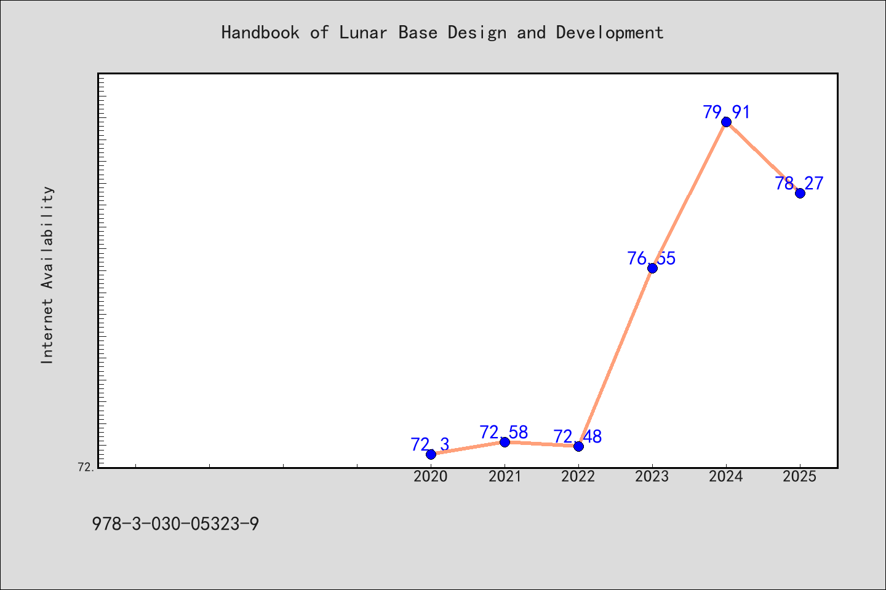Click the 72.48 value label
Image resolution: width=886 pixels, height=590 pixels.
(x=578, y=436)
